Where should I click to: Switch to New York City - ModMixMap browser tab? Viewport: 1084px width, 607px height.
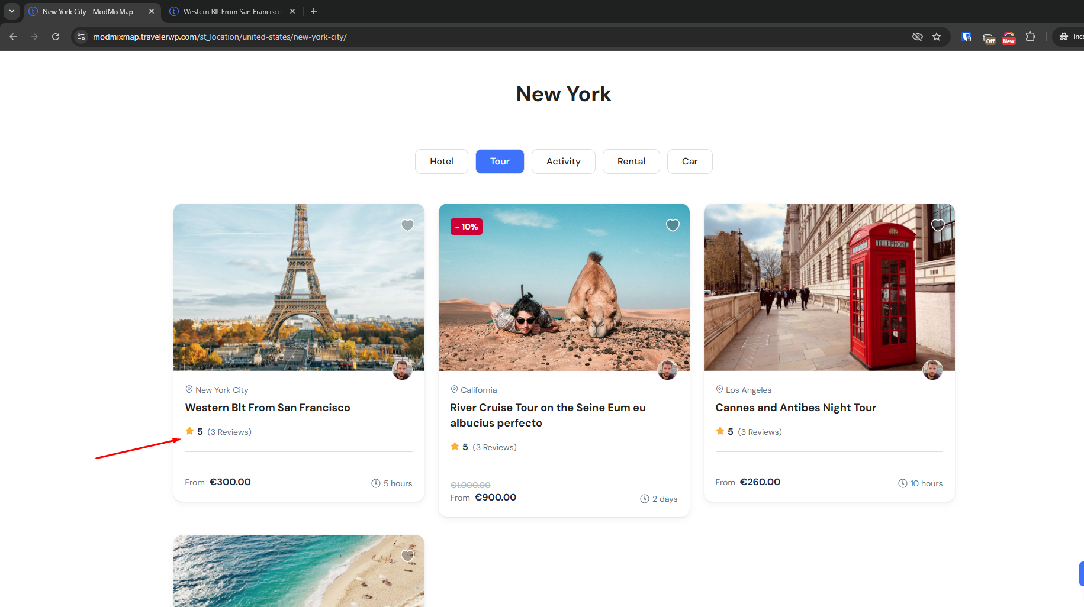click(x=88, y=11)
